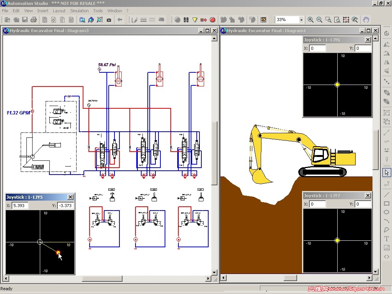Image resolution: width=392 pixels, height=294 pixels.
Task: Click the X field of Joystick 1-1JY5
Action: coord(20,206)
